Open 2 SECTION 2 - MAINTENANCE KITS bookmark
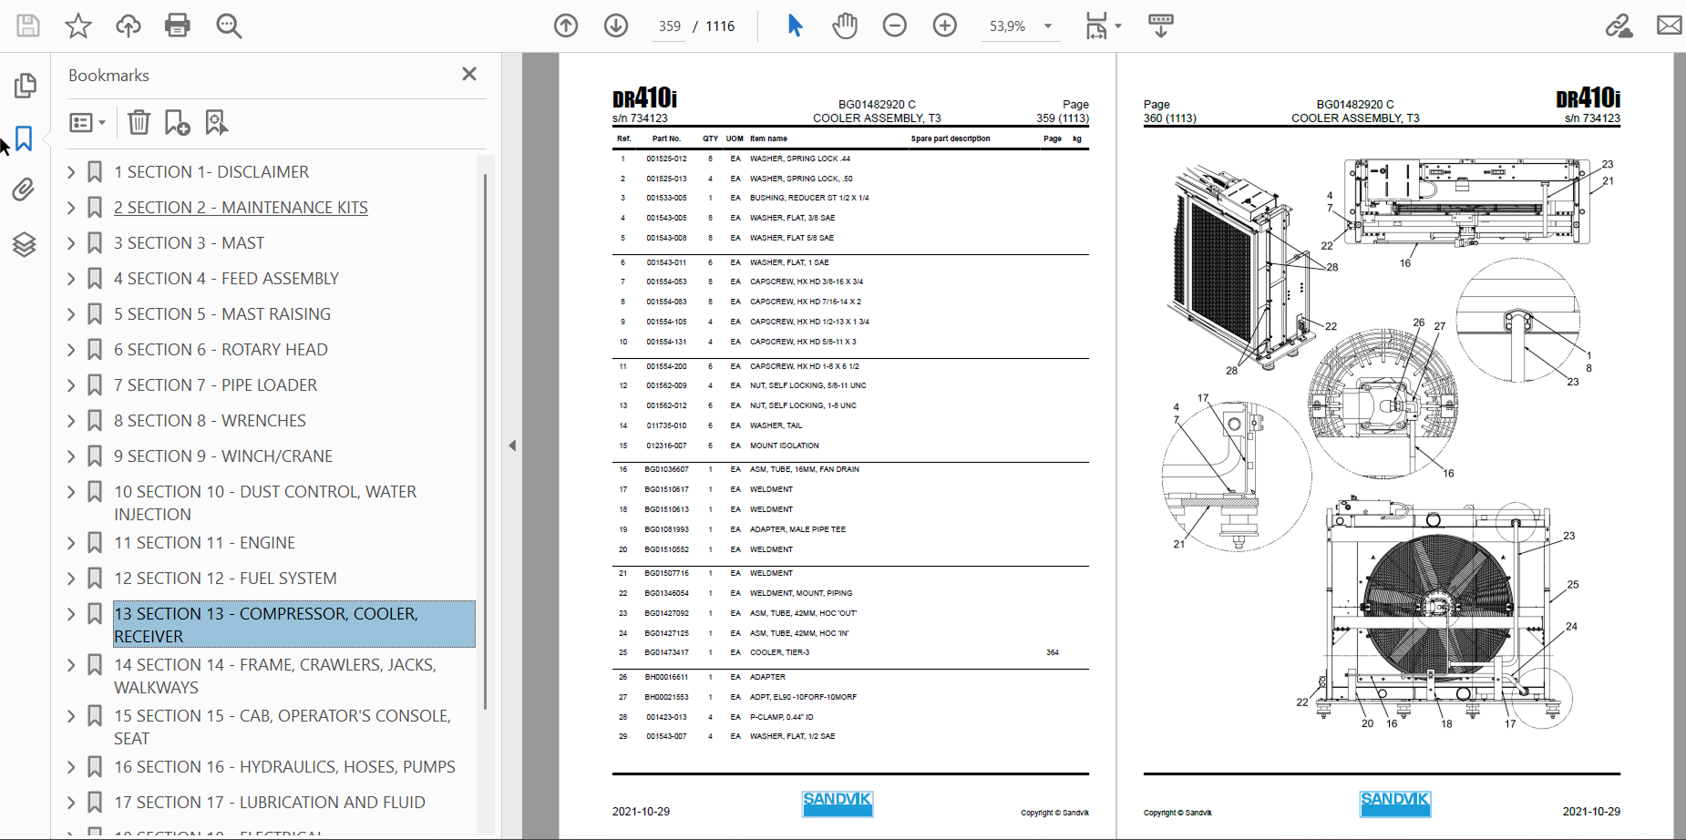The image size is (1686, 840). point(241,207)
